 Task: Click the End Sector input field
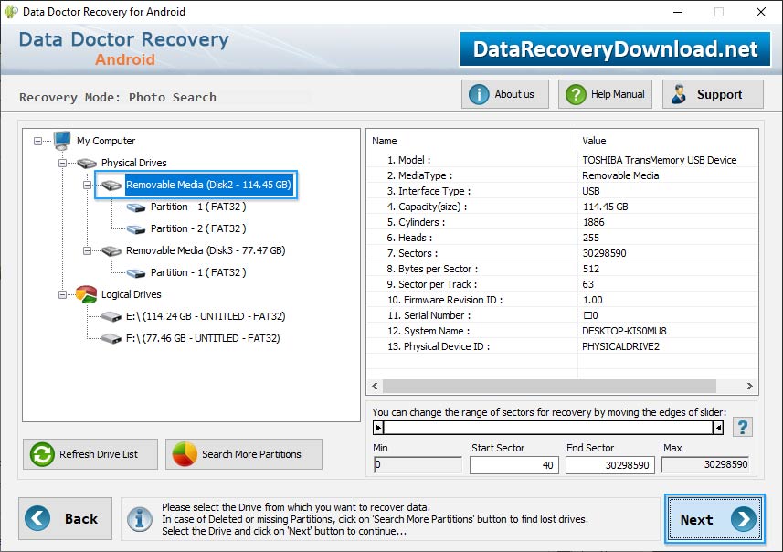pos(609,465)
